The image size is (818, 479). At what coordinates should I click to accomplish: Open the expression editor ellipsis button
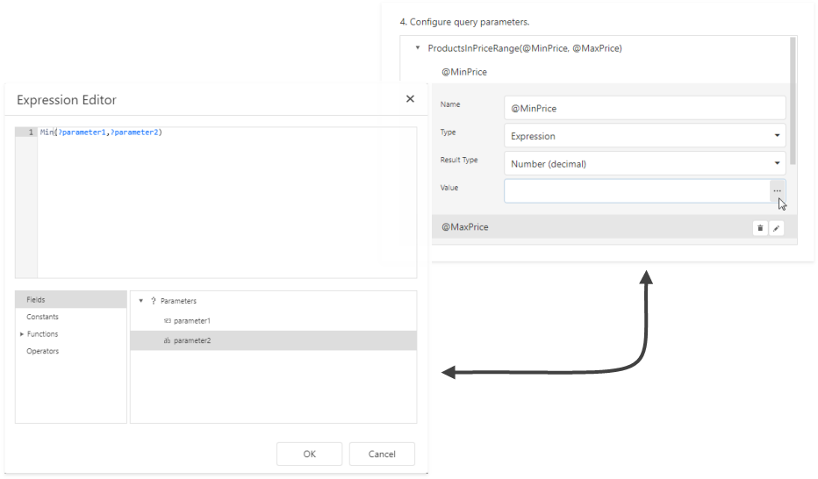777,190
